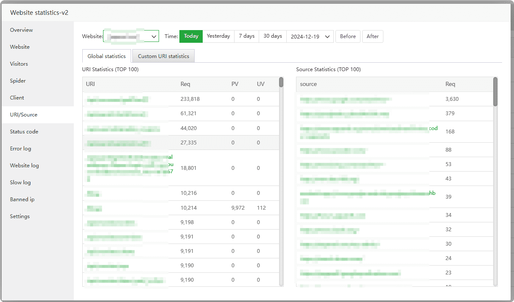Select the Today time filter

(191, 36)
